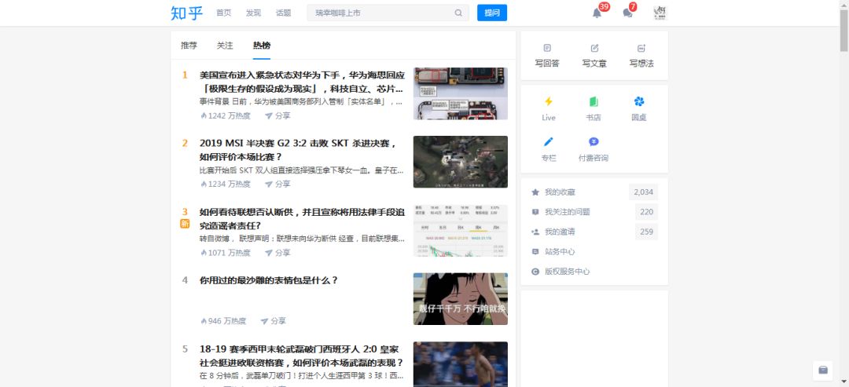Click the blue 提问 button
This screenshot has width=849, height=387.
pyautogui.click(x=492, y=13)
